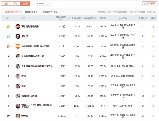Open 呗呗兔_ name link
The height and width of the screenshot is (121, 159).
point(25,116)
